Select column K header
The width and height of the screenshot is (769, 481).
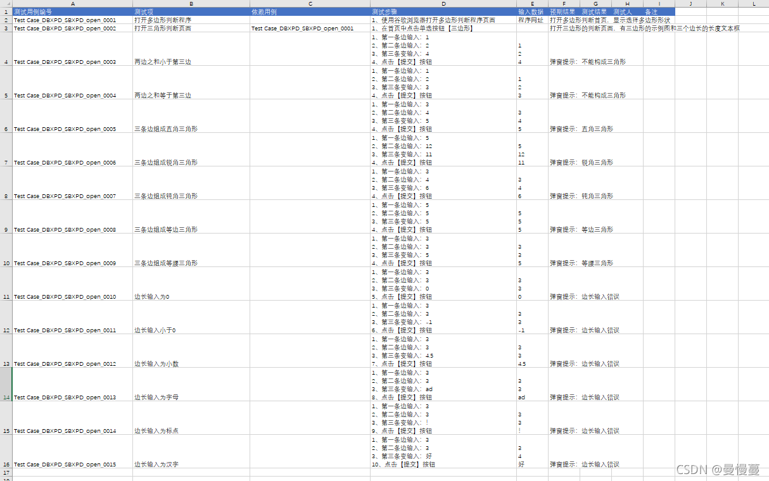click(723, 4)
